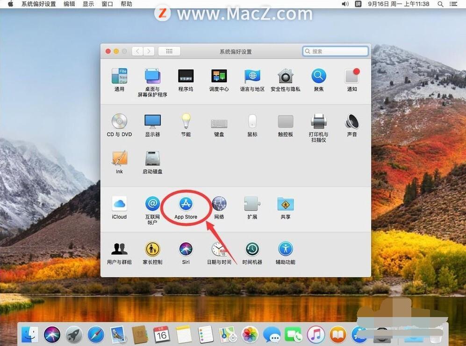The width and height of the screenshot is (466, 346).
Task: Open 触控板 preferences
Action: point(285,121)
